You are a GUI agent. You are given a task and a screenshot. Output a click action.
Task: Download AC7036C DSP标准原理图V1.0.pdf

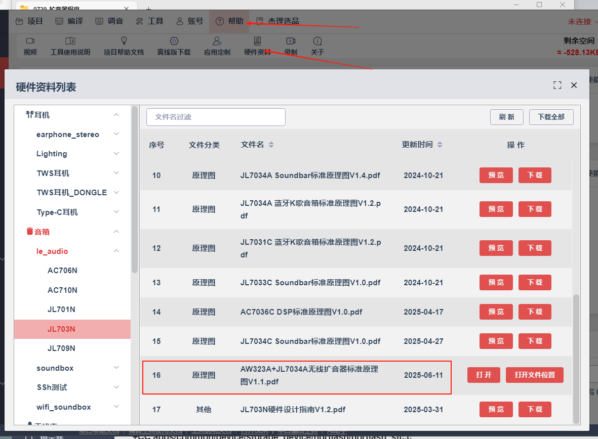pyautogui.click(x=535, y=312)
